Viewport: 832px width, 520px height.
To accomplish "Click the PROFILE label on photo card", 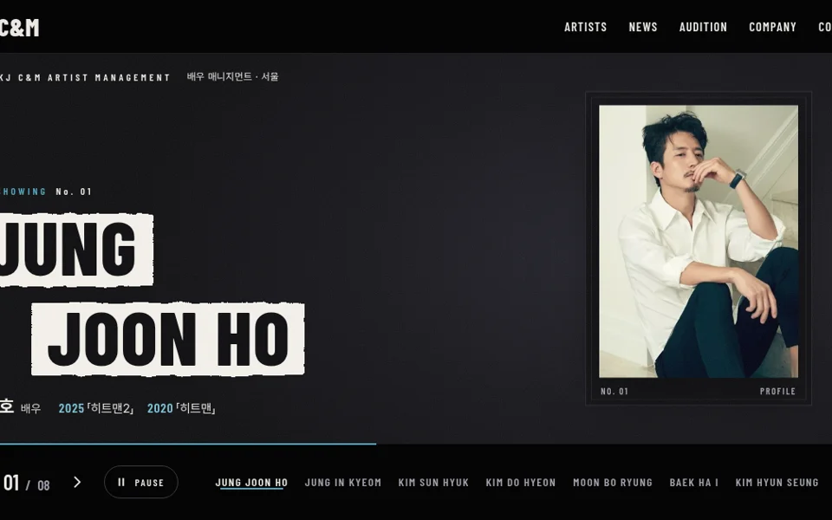I will 778,391.
